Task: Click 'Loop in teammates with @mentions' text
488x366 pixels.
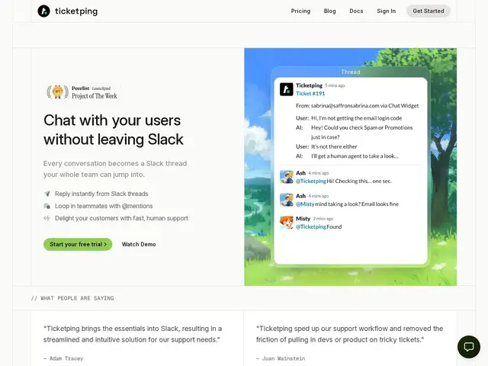Action: click(104, 206)
